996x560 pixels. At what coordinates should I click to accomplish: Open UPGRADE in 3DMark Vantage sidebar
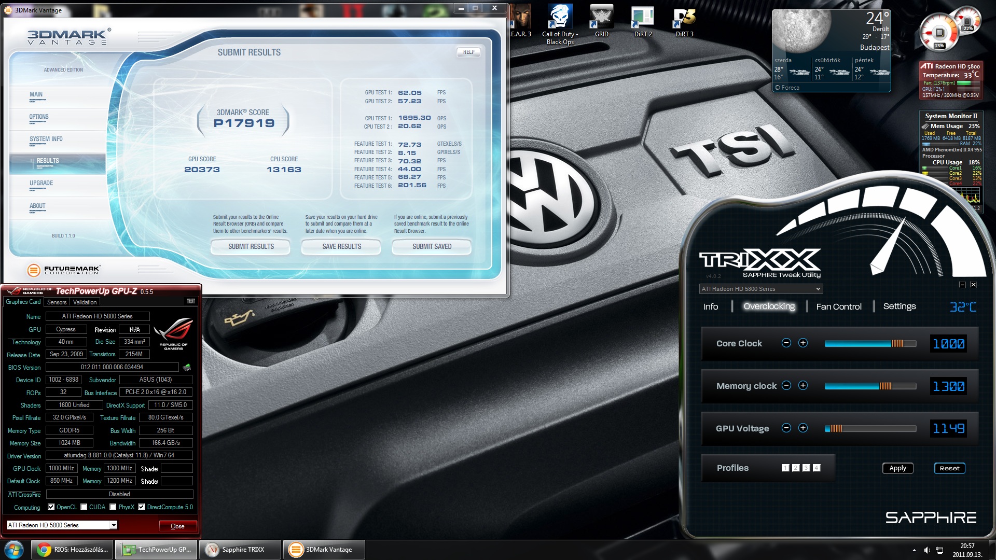click(41, 183)
